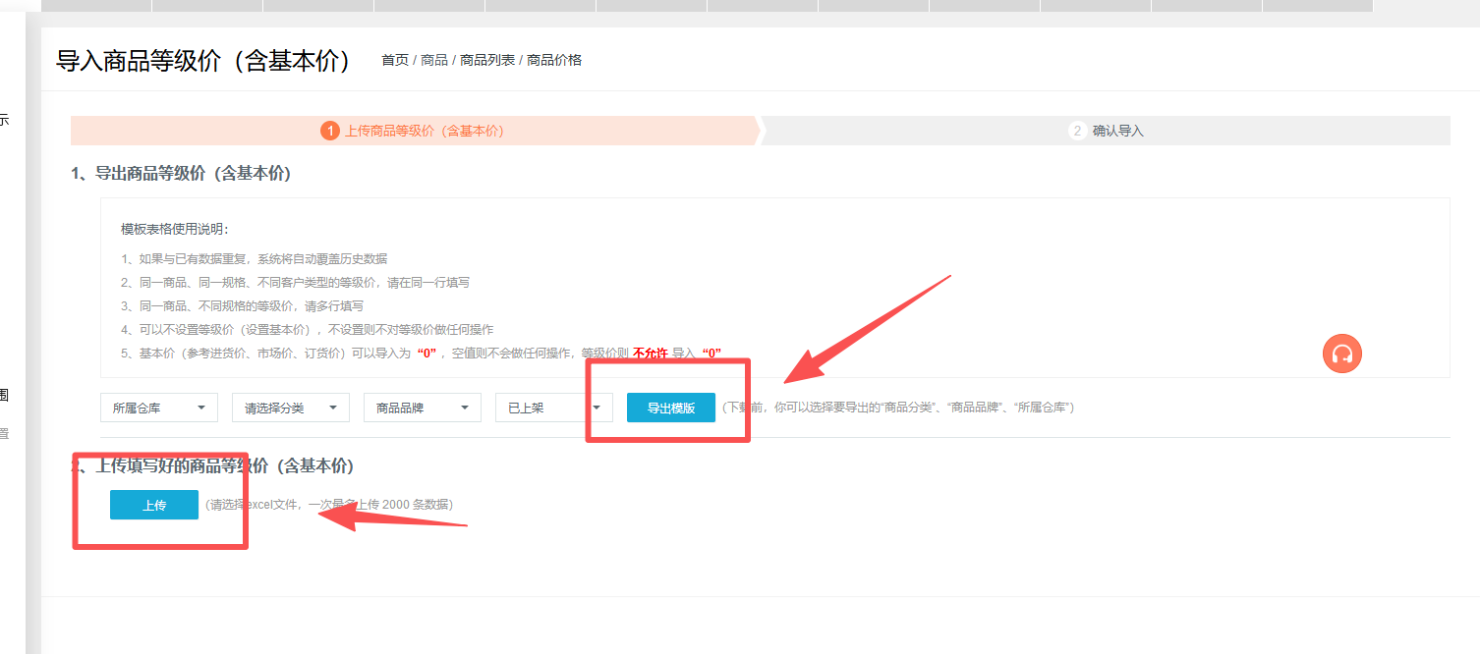Open 商品 in the breadcrumb

(x=434, y=60)
